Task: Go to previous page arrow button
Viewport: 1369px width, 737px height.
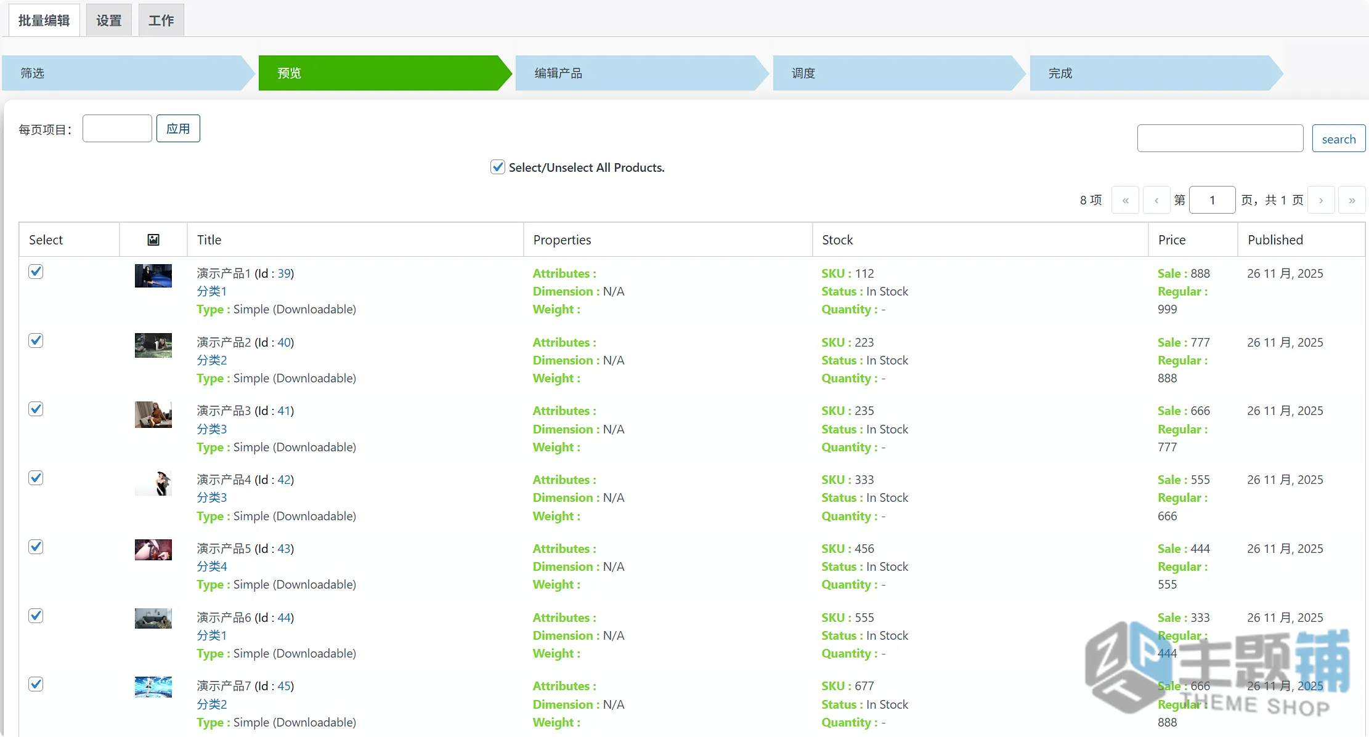Action: point(1156,200)
